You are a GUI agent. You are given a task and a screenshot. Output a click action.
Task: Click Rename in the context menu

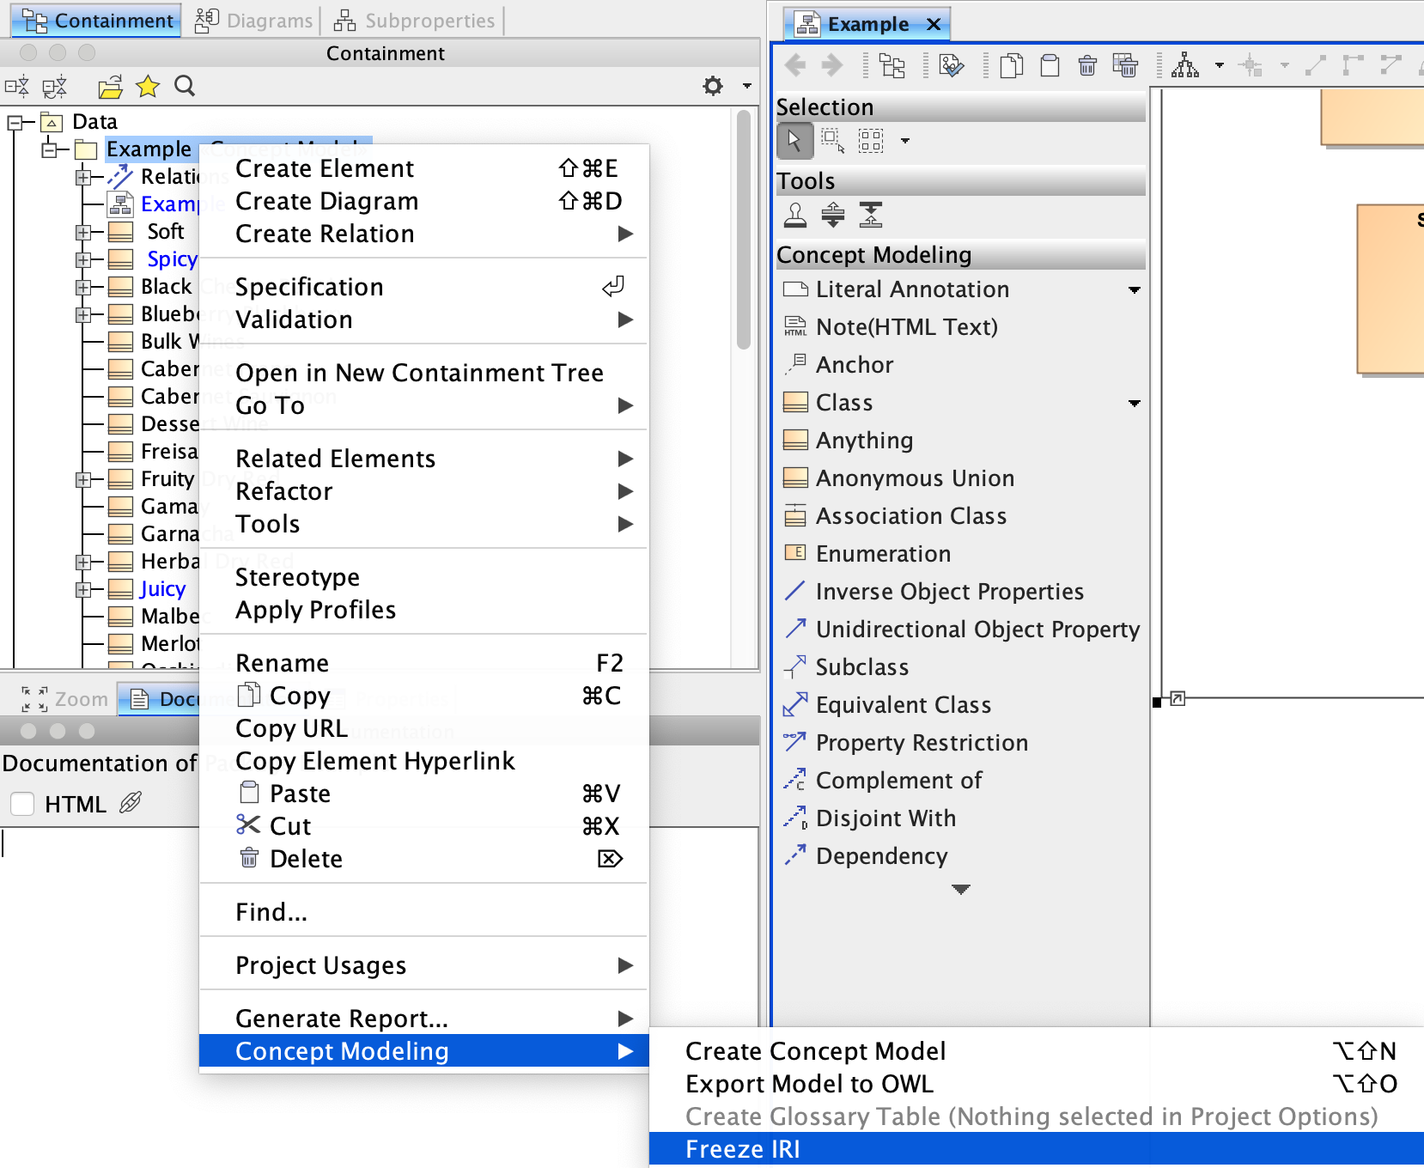[x=283, y=663]
